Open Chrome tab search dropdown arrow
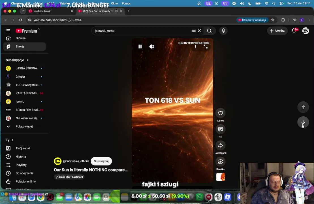This screenshot has width=314, height=204. point(23,11)
